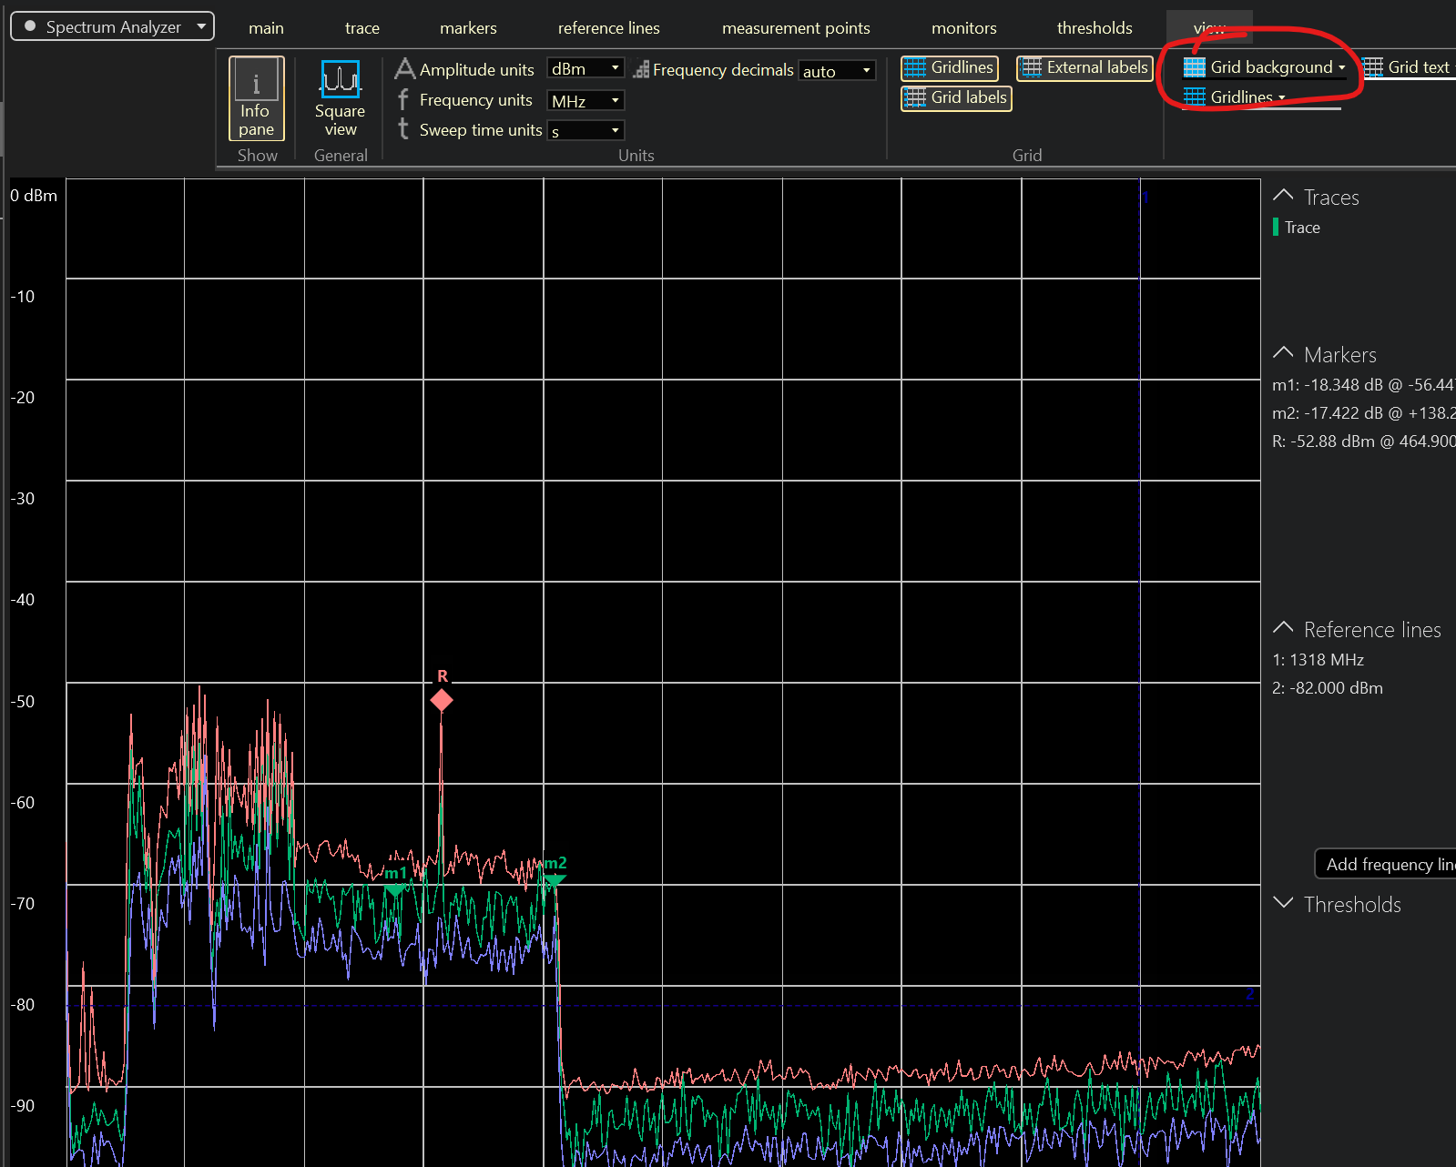Open the Sweep time units dropdown
This screenshot has height=1167, width=1456.
[x=585, y=131]
